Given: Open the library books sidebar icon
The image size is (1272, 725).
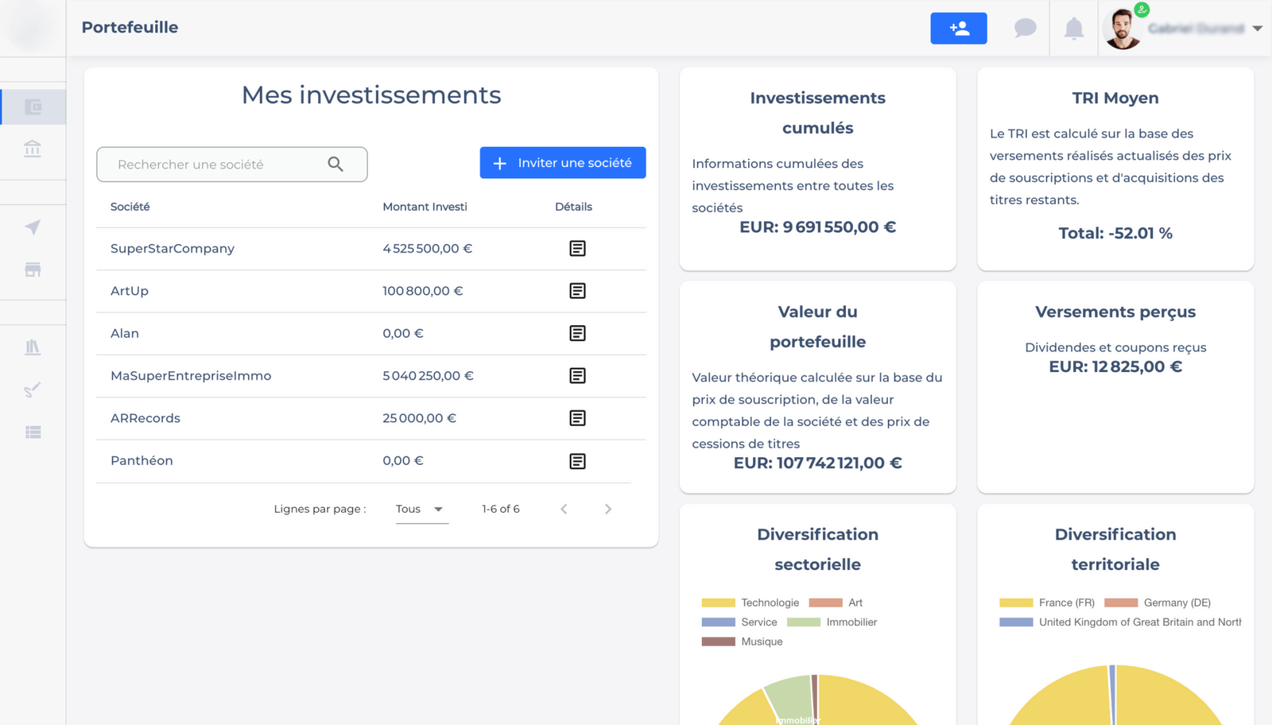Looking at the screenshot, I should tap(33, 347).
